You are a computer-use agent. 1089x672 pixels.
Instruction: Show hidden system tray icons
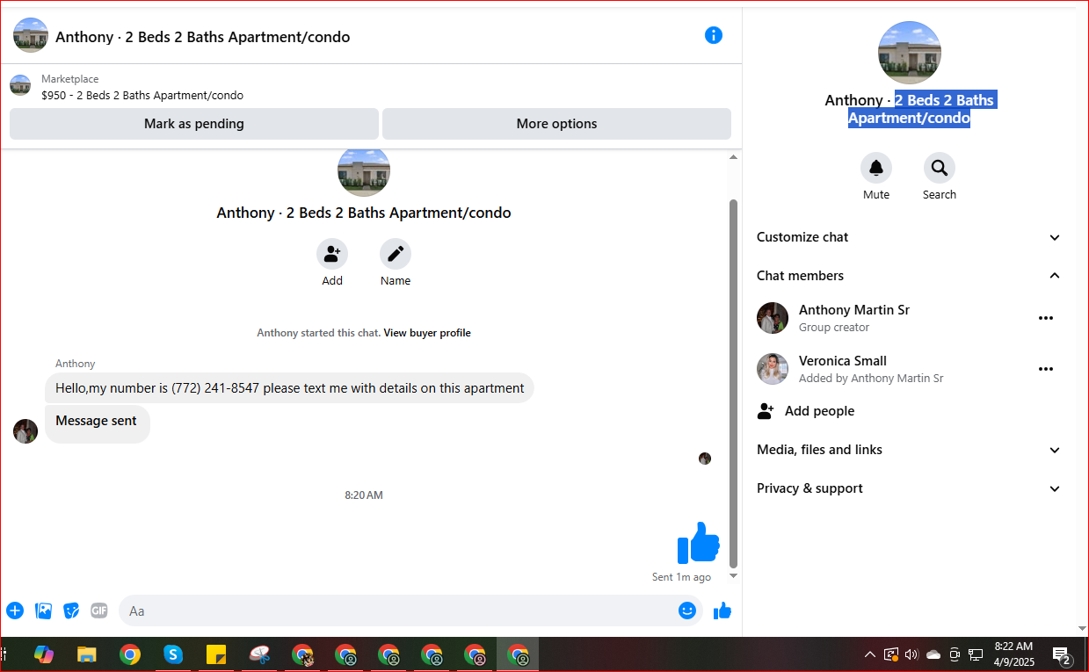870,654
